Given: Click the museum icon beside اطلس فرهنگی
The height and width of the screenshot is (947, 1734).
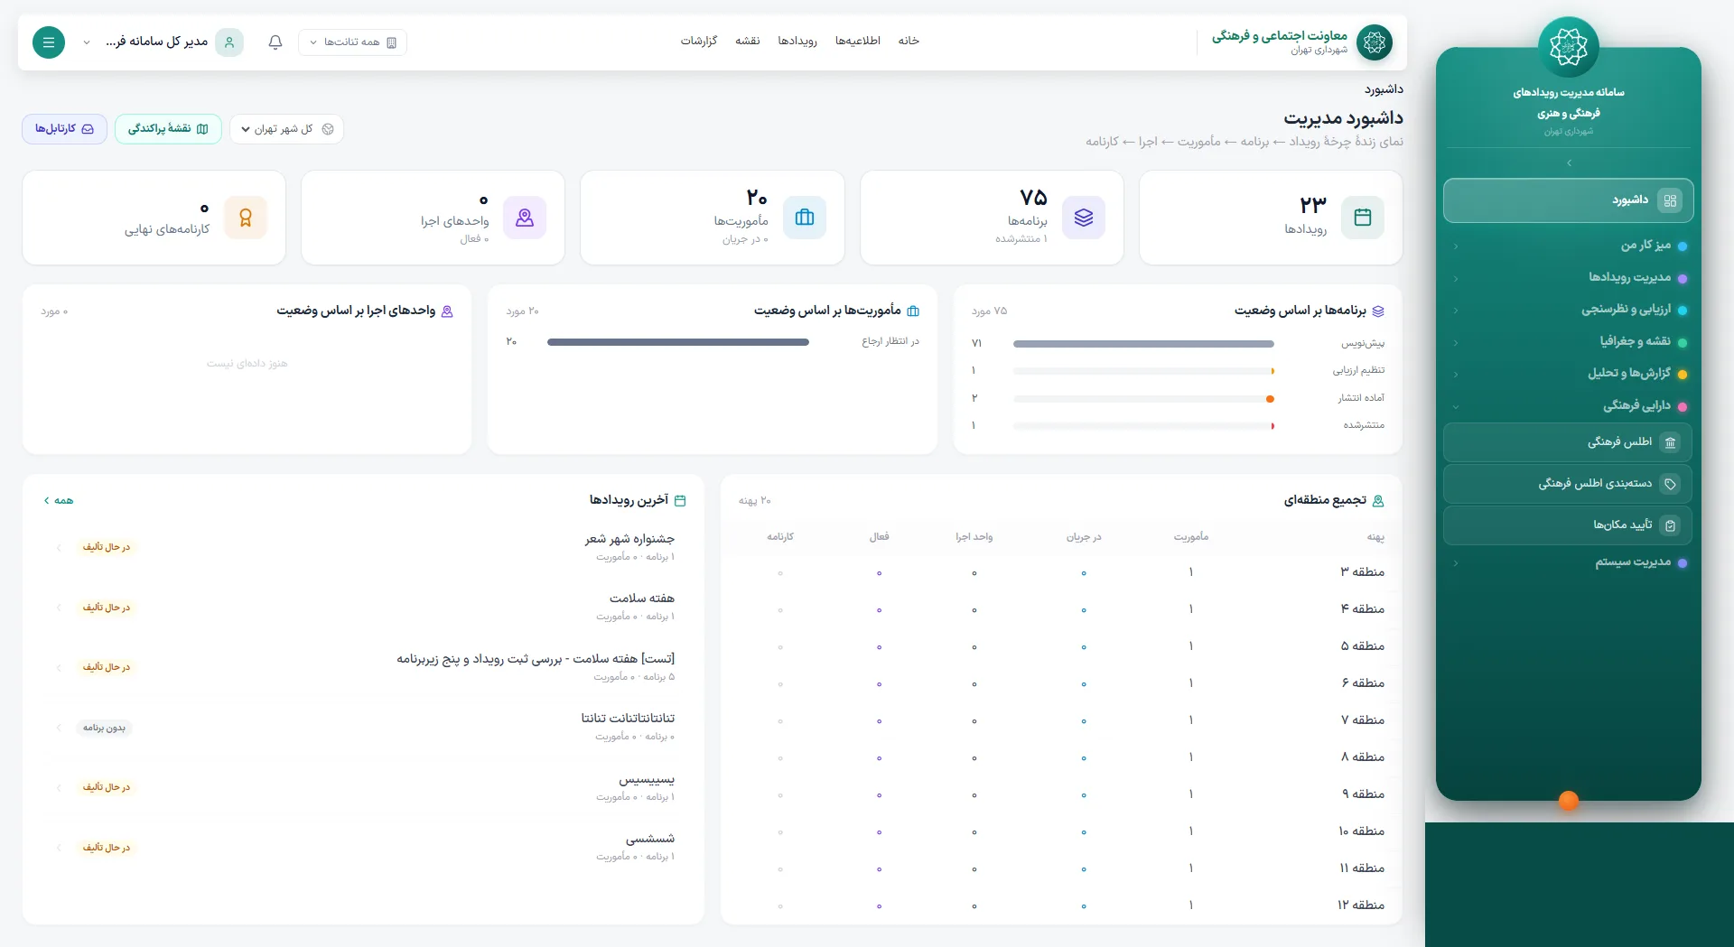Looking at the screenshot, I should point(1671,442).
